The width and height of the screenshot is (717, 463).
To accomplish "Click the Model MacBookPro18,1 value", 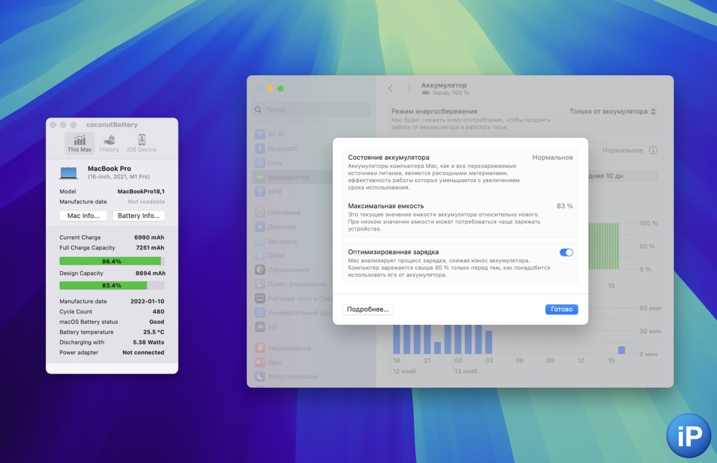I will pyautogui.click(x=141, y=191).
